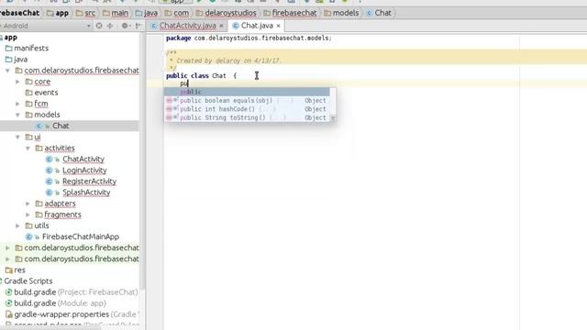
Task: Click the scroll-from-source target icon in project panel
Action: pos(99,26)
